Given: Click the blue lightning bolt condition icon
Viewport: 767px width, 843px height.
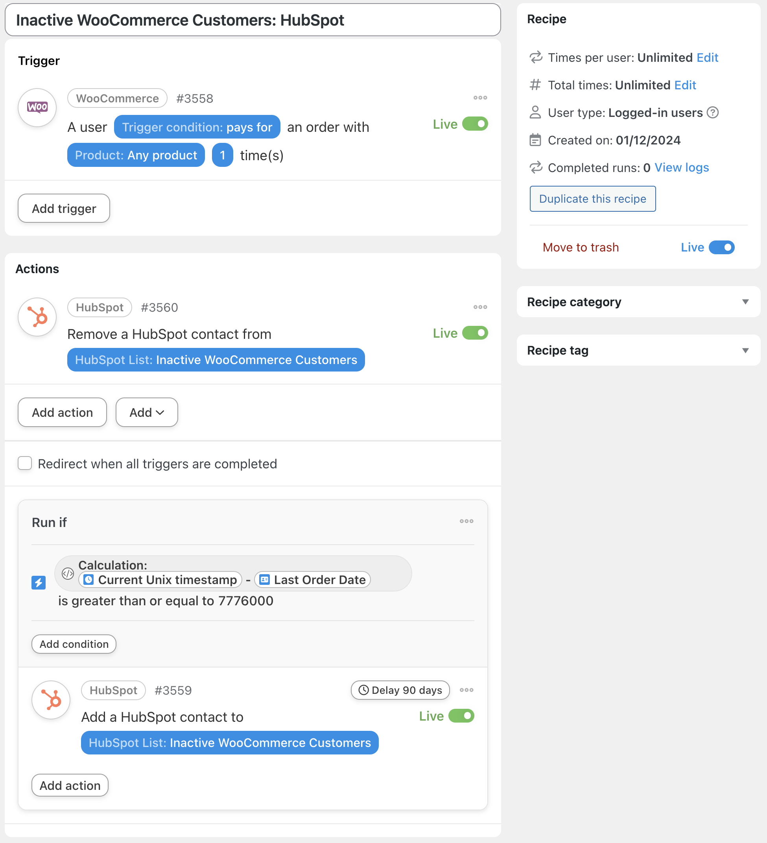Looking at the screenshot, I should click(x=39, y=582).
